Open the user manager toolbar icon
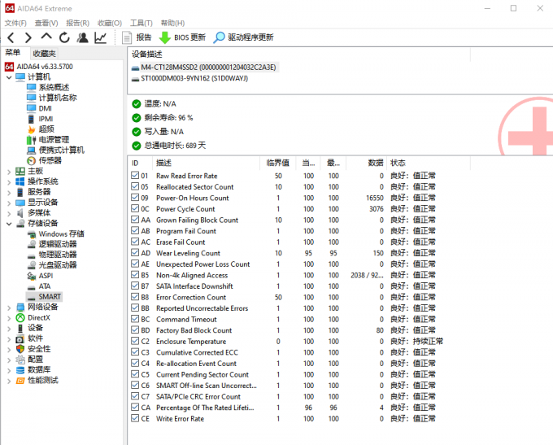This screenshot has height=445, width=553. coord(82,37)
